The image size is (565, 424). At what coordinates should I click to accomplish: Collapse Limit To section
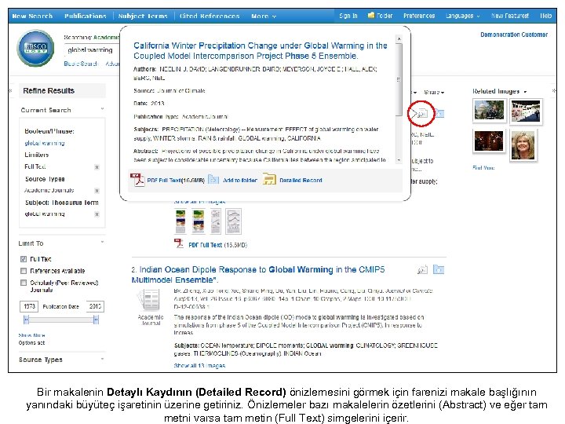(x=102, y=242)
